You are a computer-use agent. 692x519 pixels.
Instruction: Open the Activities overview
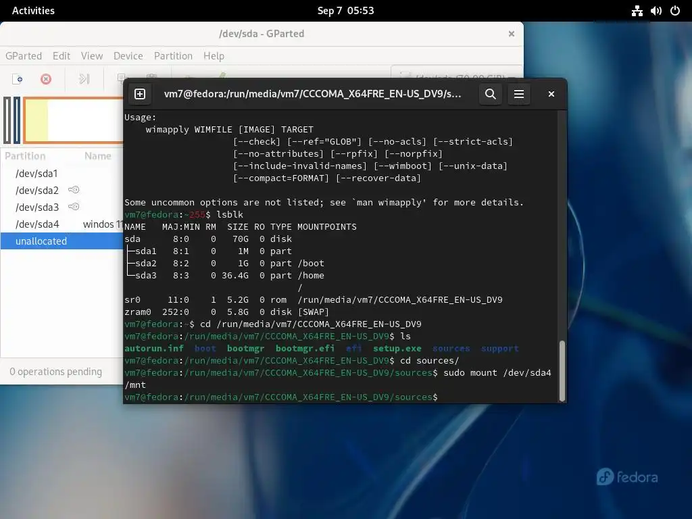click(x=34, y=11)
